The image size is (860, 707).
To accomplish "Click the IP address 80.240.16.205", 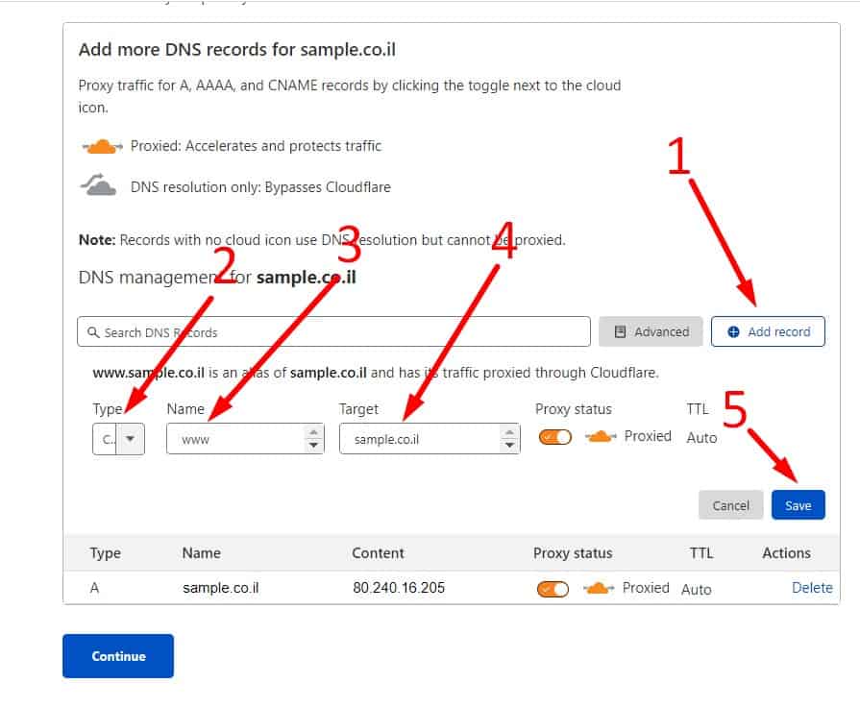I will point(399,588).
